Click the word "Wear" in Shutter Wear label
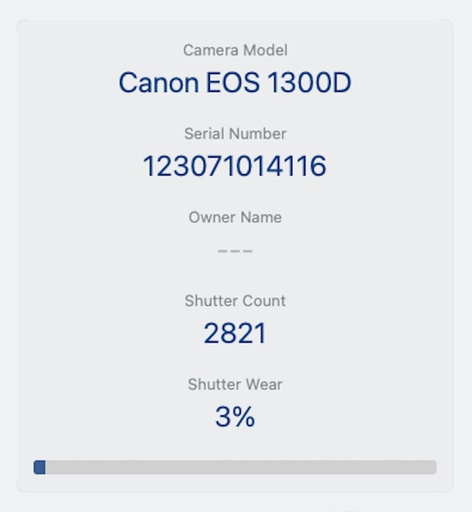The height and width of the screenshot is (512, 472). click(264, 384)
